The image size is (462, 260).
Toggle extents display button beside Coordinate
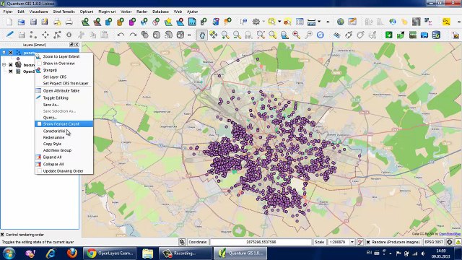pos(182,242)
